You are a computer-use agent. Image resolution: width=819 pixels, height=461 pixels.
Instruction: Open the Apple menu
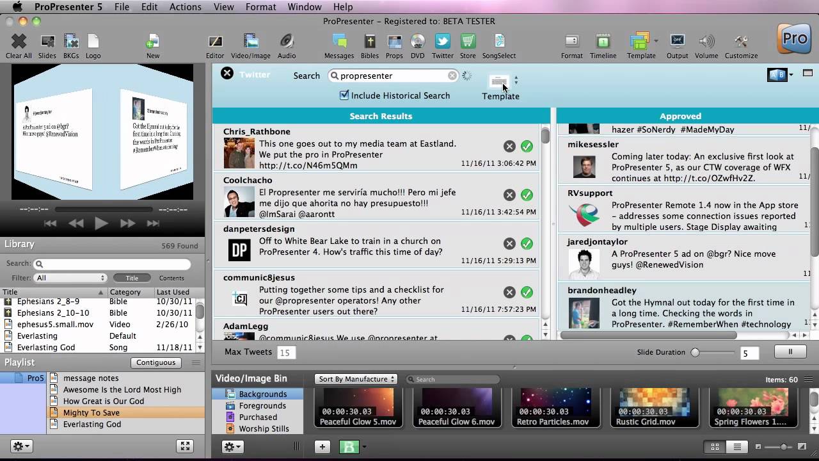tap(17, 7)
